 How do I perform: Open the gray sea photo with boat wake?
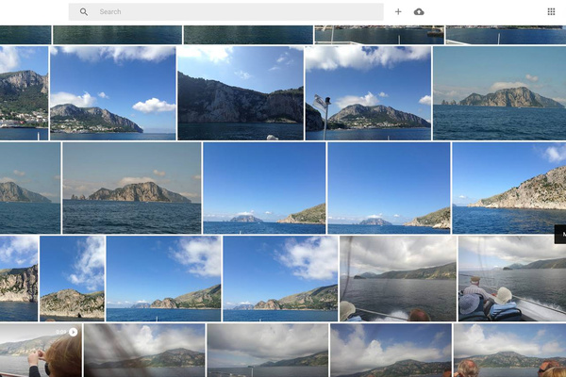click(398, 279)
